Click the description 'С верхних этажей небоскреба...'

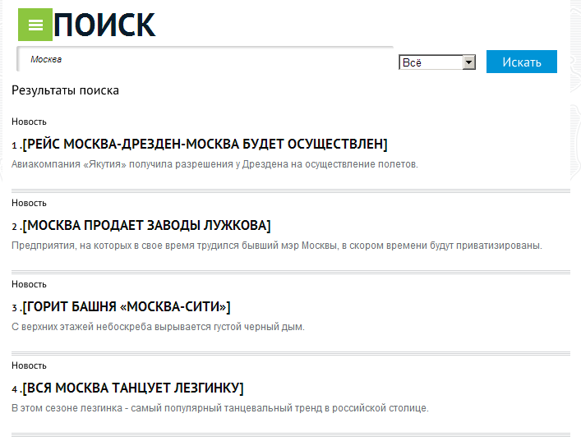coord(158,327)
